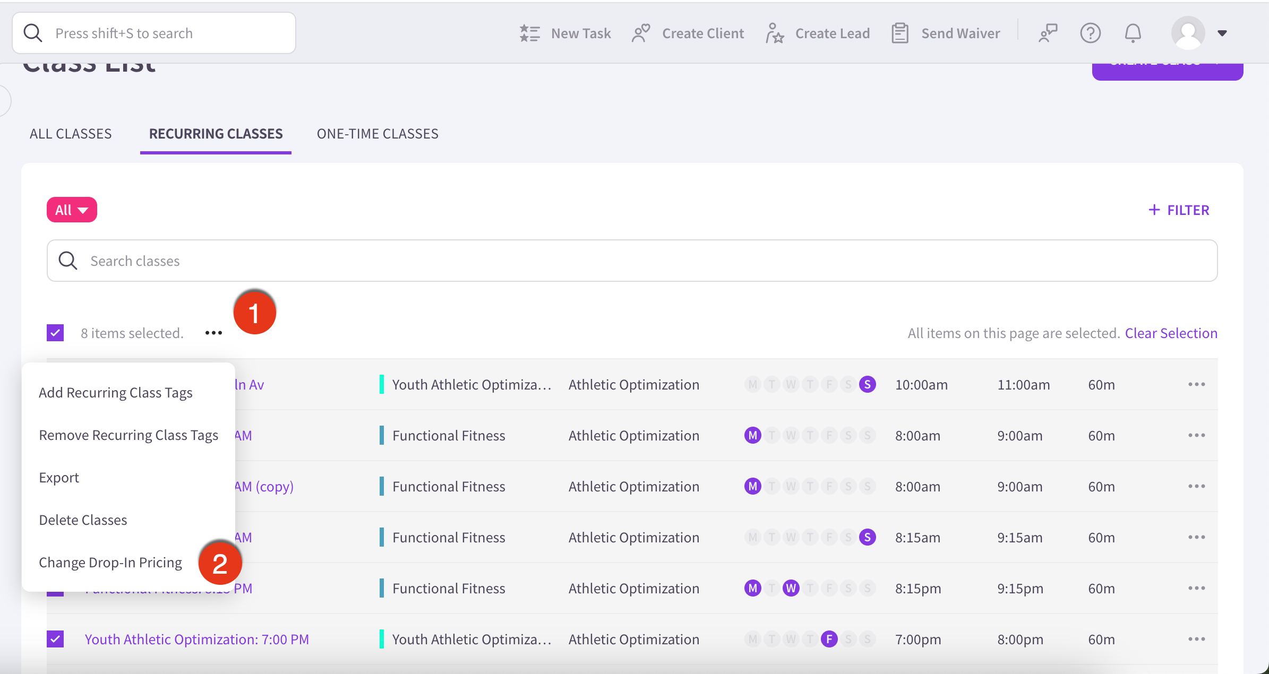Uncheck the select-all items checkbox
The height and width of the screenshot is (674, 1269).
pyautogui.click(x=55, y=333)
